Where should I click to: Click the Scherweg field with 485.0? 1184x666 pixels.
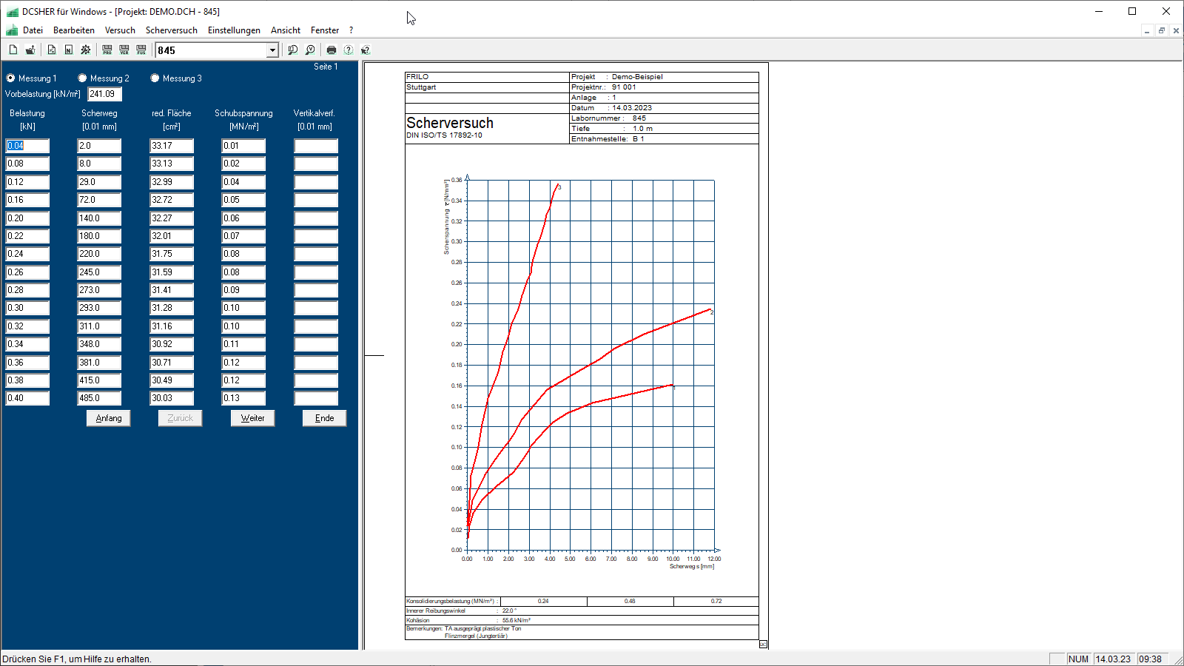[99, 398]
